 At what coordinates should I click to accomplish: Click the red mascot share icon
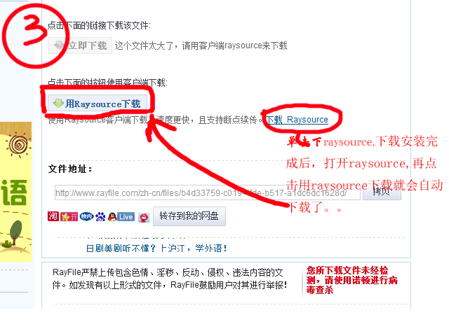coord(144,218)
